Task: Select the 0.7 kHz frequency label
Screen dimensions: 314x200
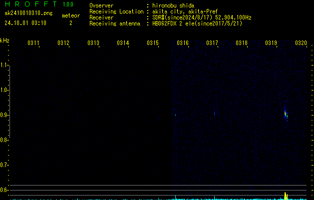Action: point(4,165)
